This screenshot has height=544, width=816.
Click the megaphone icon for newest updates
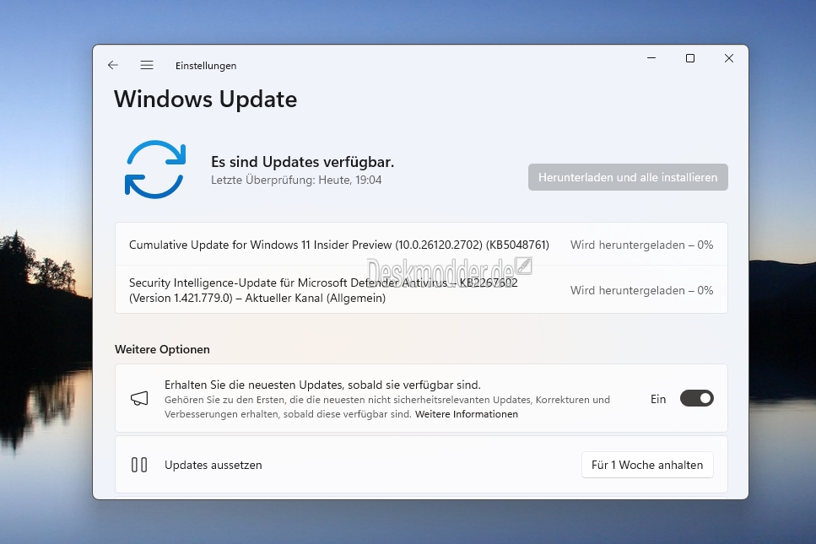(139, 399)
